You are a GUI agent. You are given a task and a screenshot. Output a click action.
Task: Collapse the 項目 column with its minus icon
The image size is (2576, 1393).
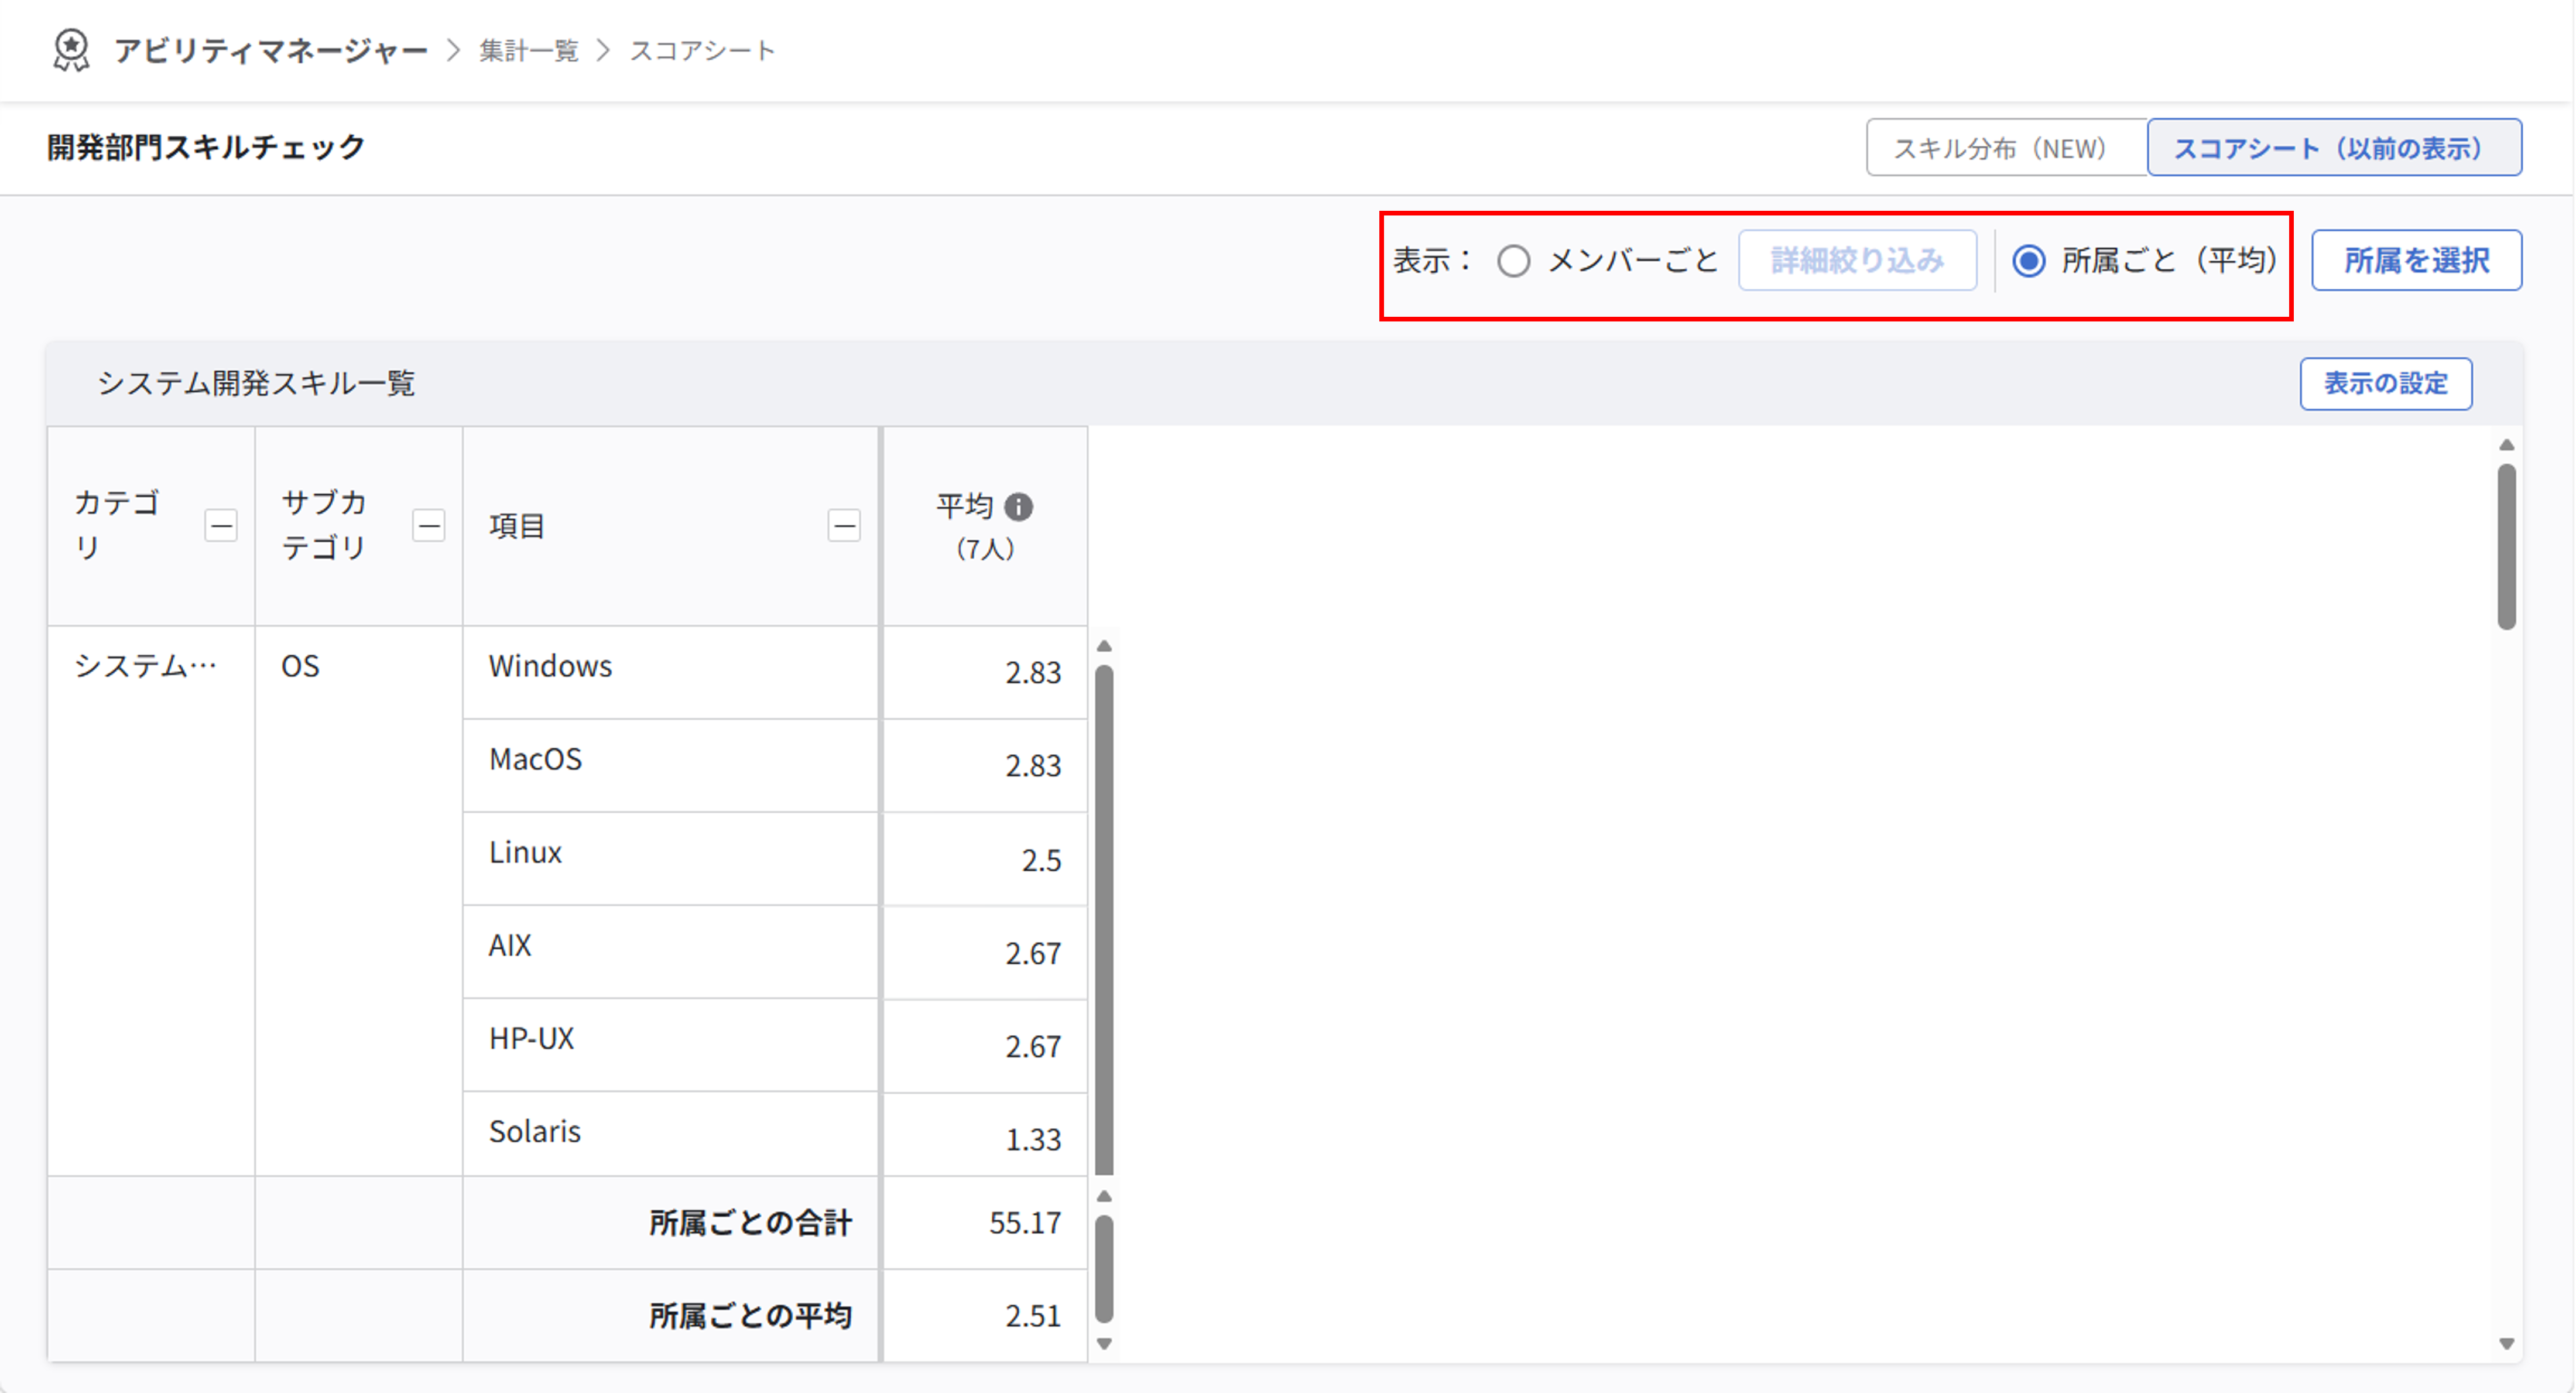pyautogui.click(x=844, y=525)
